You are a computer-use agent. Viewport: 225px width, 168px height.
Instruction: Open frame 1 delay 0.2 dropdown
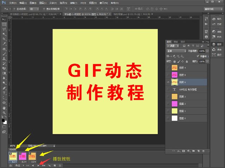pyautogui.click(x=14, y=162)
